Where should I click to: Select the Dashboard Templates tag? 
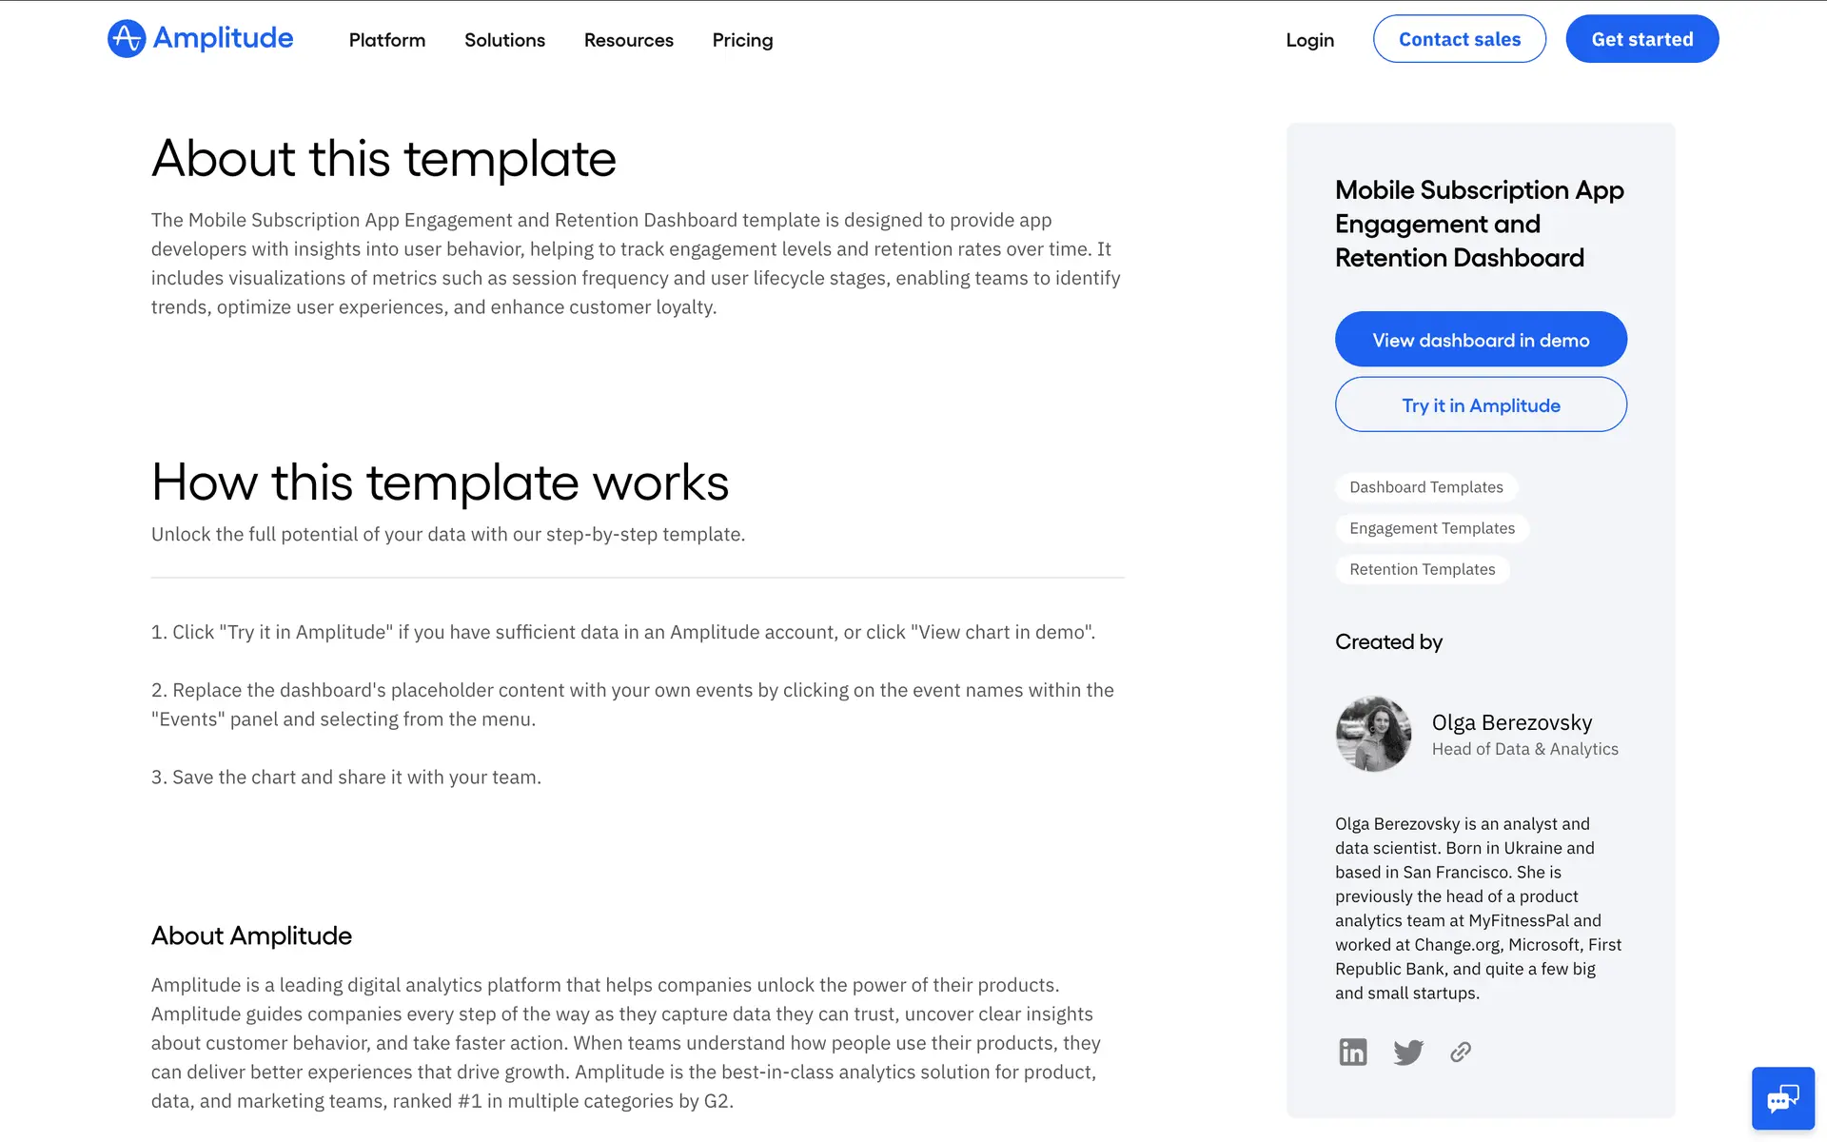(1425, 487)
